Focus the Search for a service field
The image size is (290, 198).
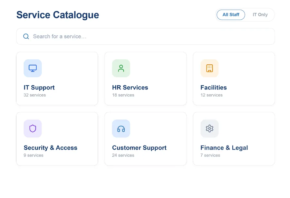(146, 36)
